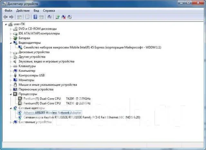Viewport: 206px width, 150px height.
Task: Click the action pane toolbar icon after Help
Action: tap(42, 17)
